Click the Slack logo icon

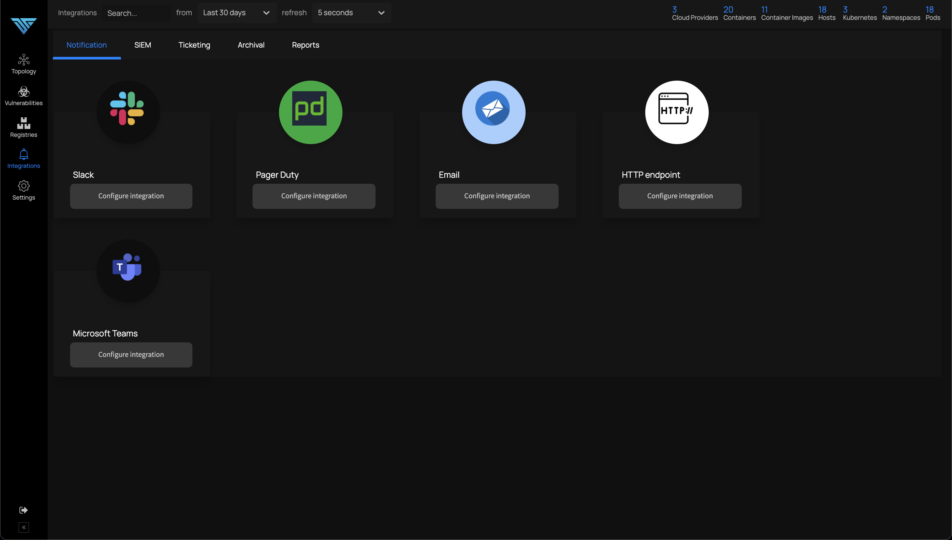click(x=127, y=109)
